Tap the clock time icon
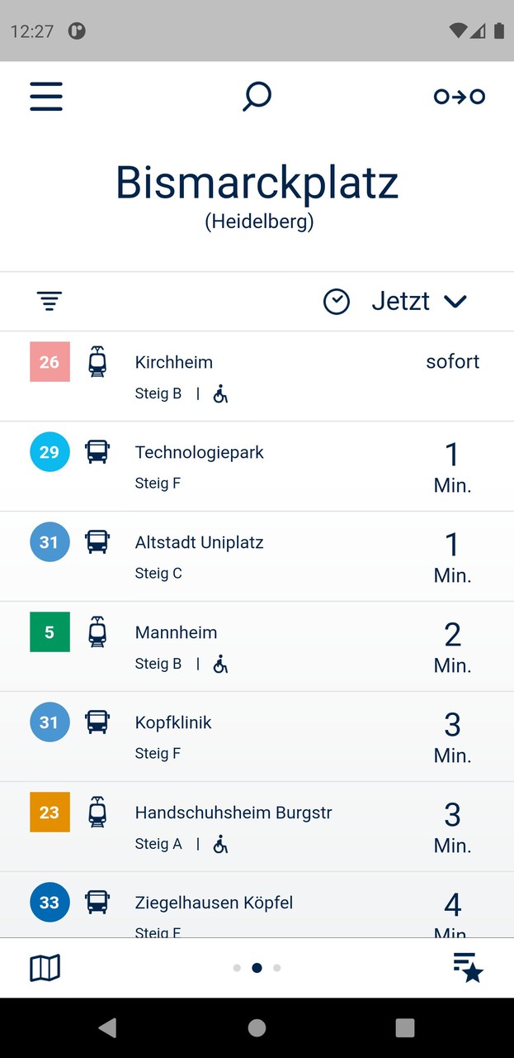This screenshot has height=1058, width=514. [337, 302]
